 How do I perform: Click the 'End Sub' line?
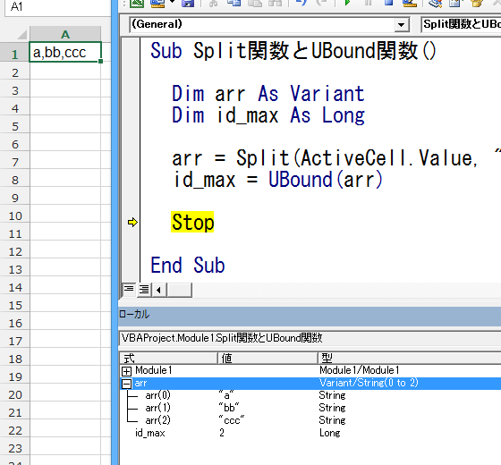188,265
